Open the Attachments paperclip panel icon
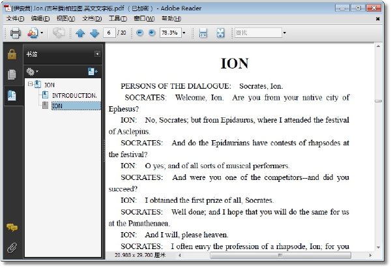Screen dimensions: 391x268 [12, 248]
